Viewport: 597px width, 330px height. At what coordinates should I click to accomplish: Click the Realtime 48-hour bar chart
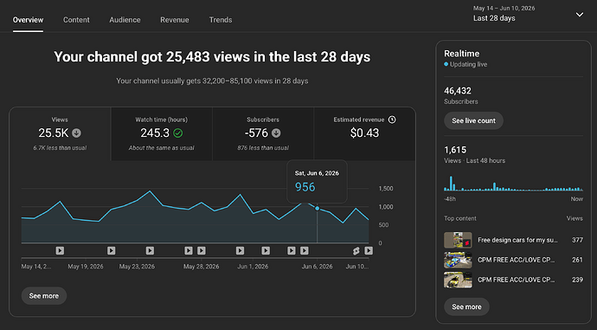[513, 184]
